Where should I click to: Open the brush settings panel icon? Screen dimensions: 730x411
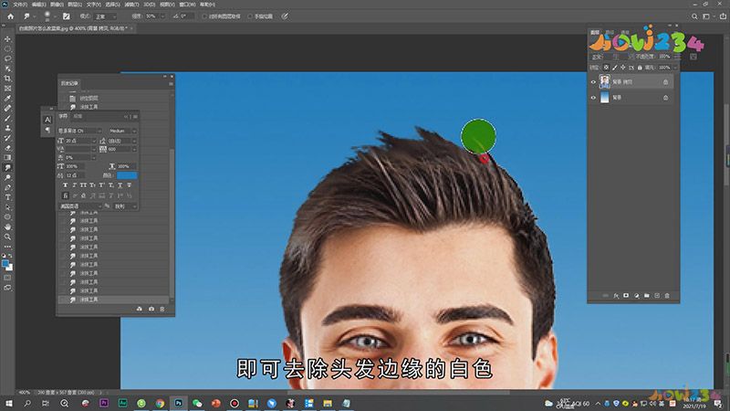click(x=66, y=16)
